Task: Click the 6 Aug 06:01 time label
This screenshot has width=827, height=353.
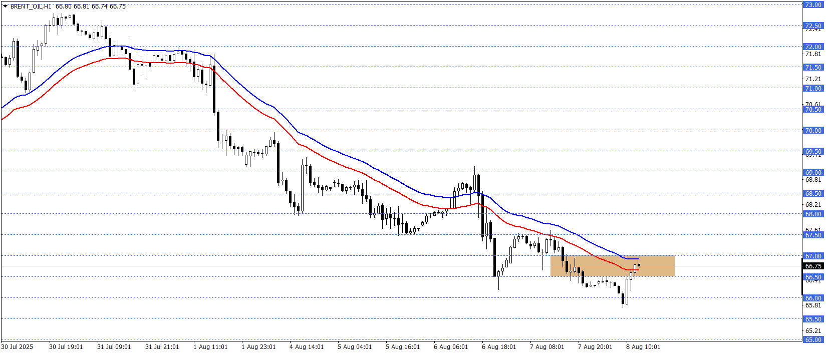Action: 451,346
